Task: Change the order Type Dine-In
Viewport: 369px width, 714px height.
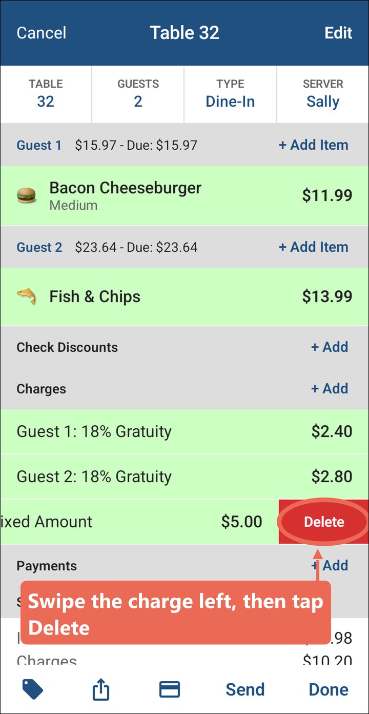Action: [x=230, y=94]
